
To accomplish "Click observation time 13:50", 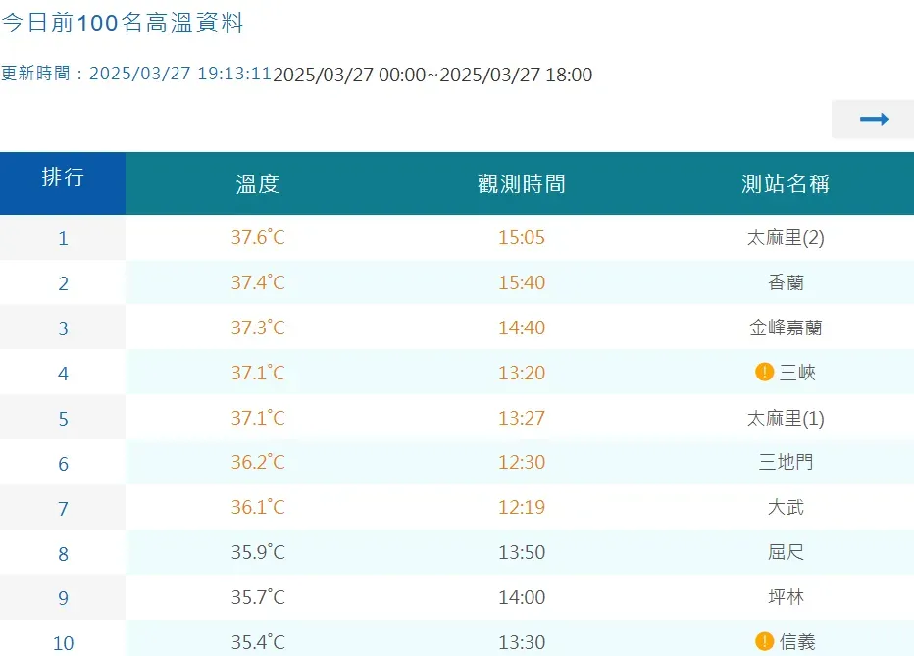I will coord(521,552).
